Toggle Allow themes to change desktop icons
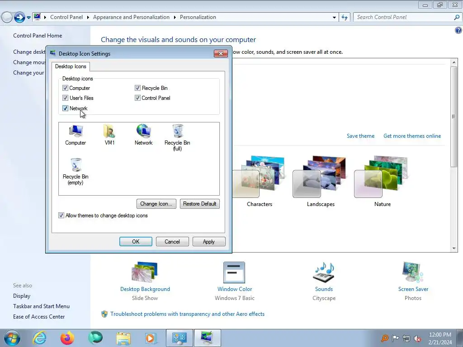The image size is (463, 347). [61, 216]
